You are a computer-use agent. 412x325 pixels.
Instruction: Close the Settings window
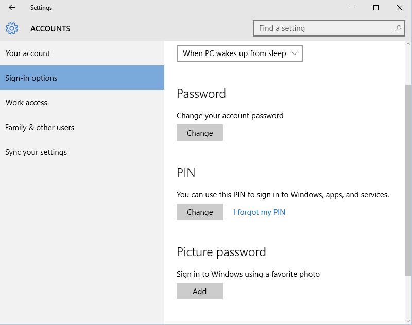point(400,8)
